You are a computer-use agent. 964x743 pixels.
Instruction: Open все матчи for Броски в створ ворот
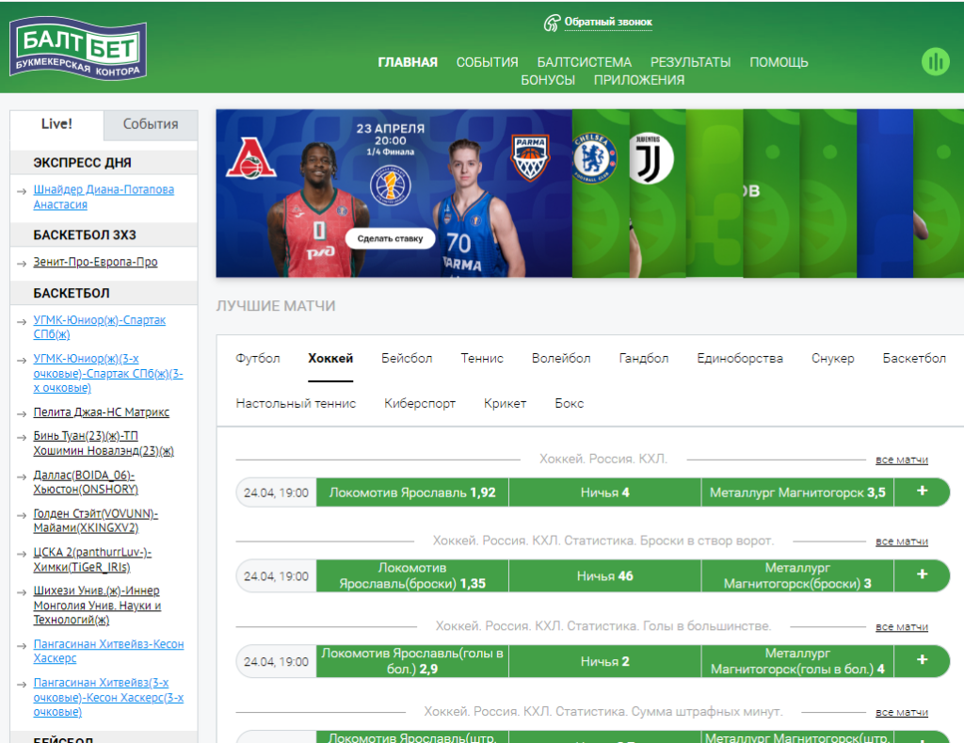coord(901,541)
